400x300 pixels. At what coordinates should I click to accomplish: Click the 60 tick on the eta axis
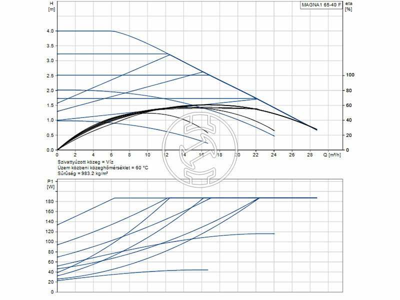[349, 105]
